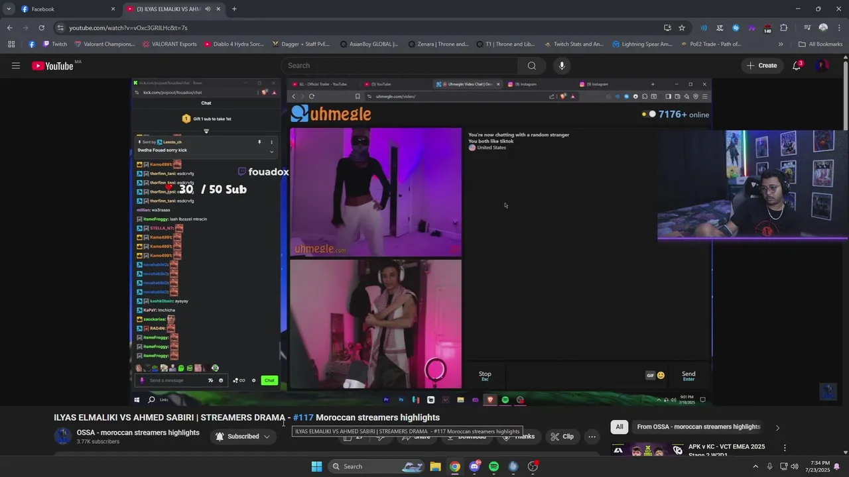Open the Chrome profile avatar
The width and height of the screenshot is (849, 477).
(x=823, y=28)
